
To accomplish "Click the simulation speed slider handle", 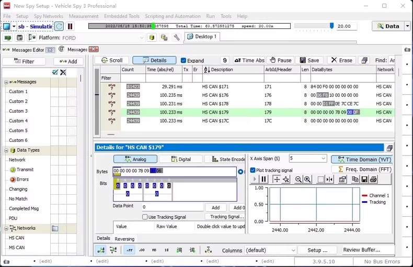I will [x=331, y=26].
